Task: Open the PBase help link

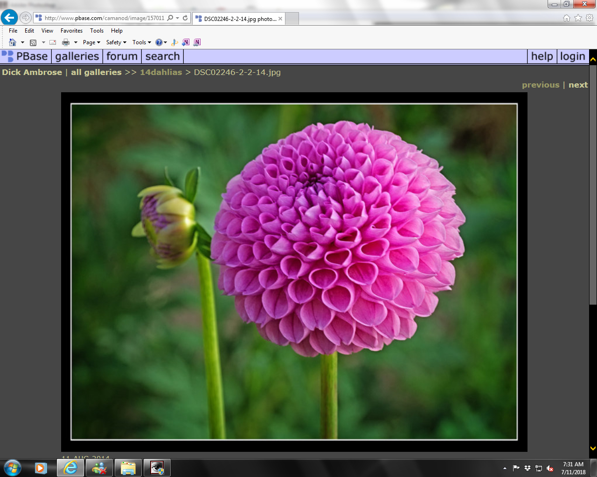Action: 542,56
